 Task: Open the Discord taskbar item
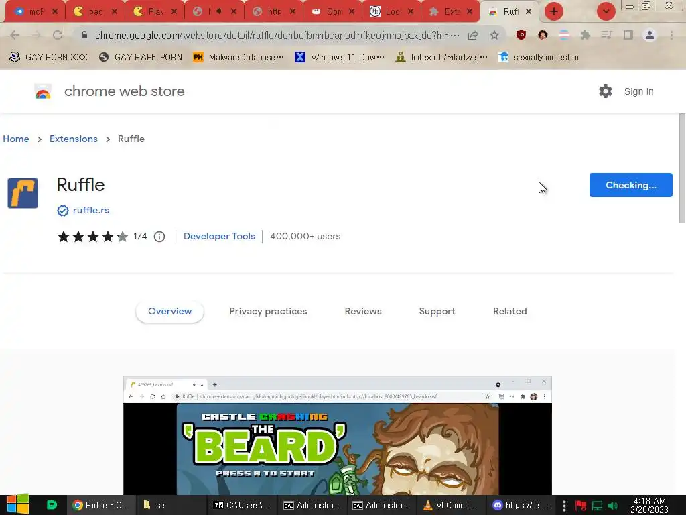pyautogui.click(x=520, y=505)
